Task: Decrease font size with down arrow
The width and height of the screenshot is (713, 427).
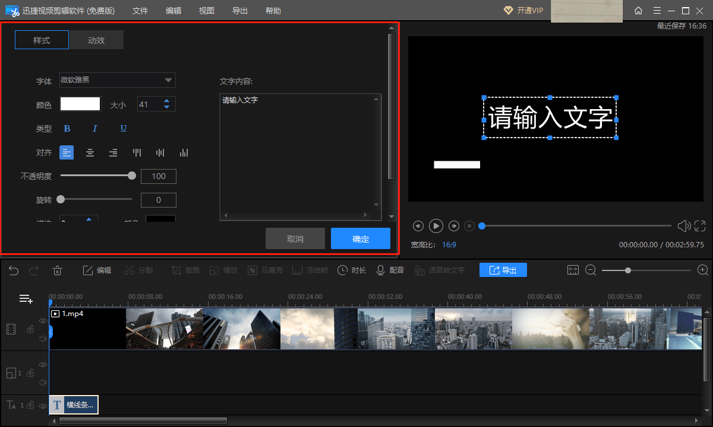Action: (167, 107)
